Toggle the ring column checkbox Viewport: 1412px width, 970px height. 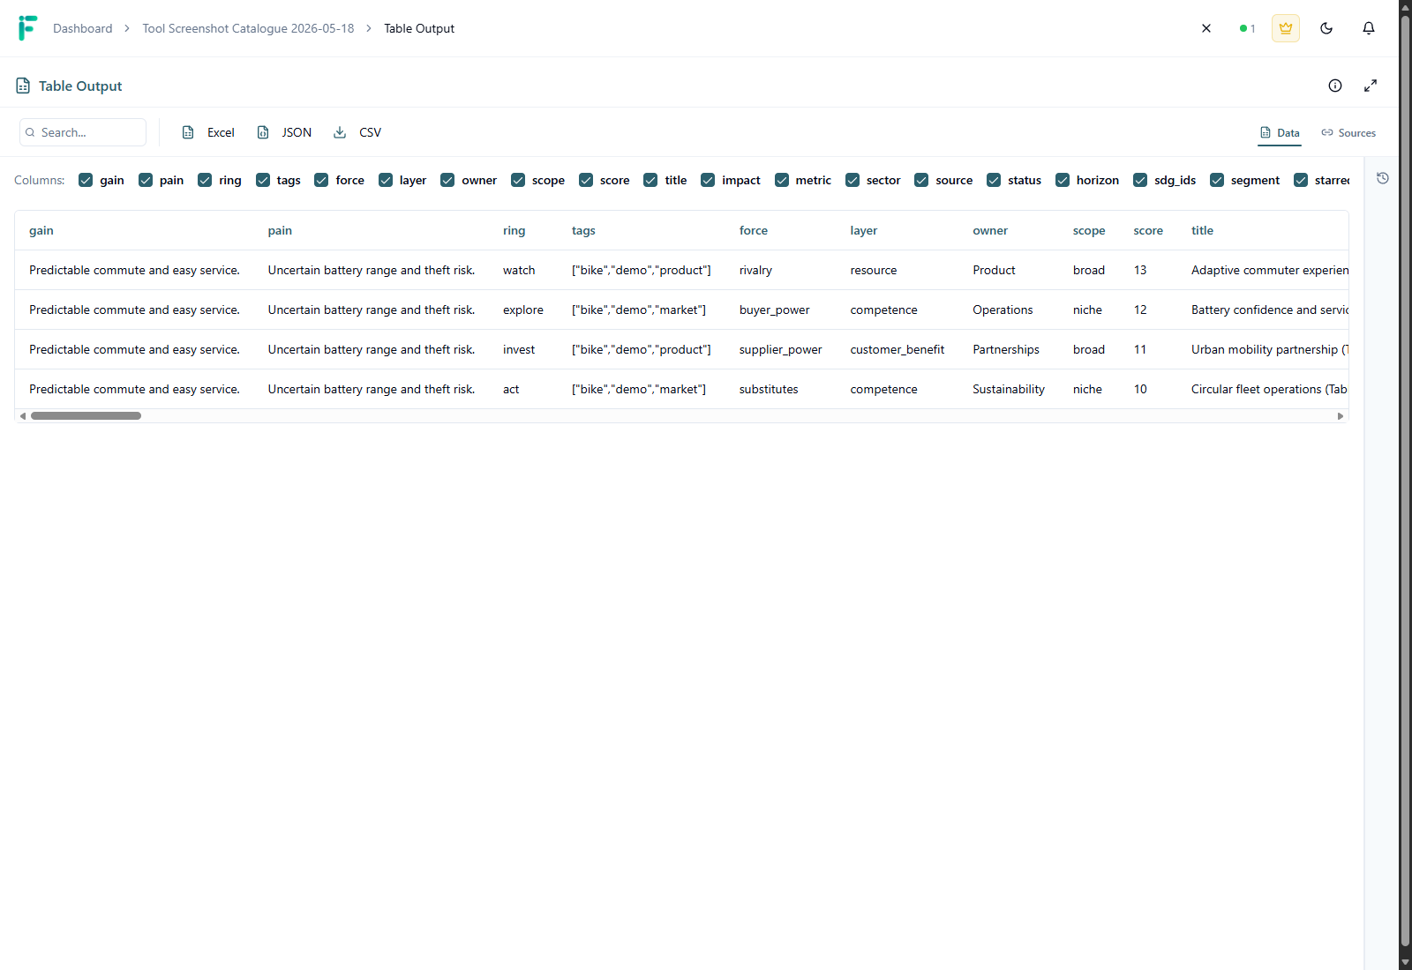tap(205, 180)
